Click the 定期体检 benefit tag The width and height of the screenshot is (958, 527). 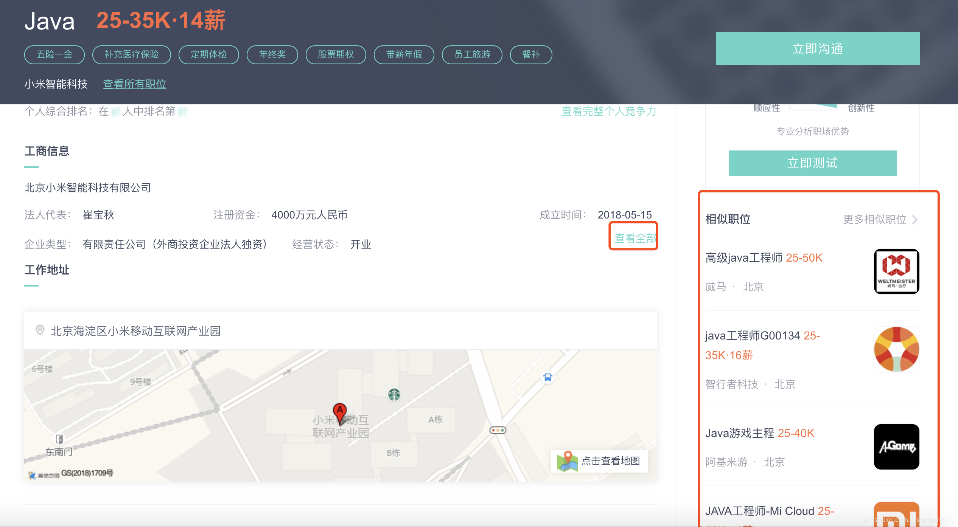pos(209,54)
